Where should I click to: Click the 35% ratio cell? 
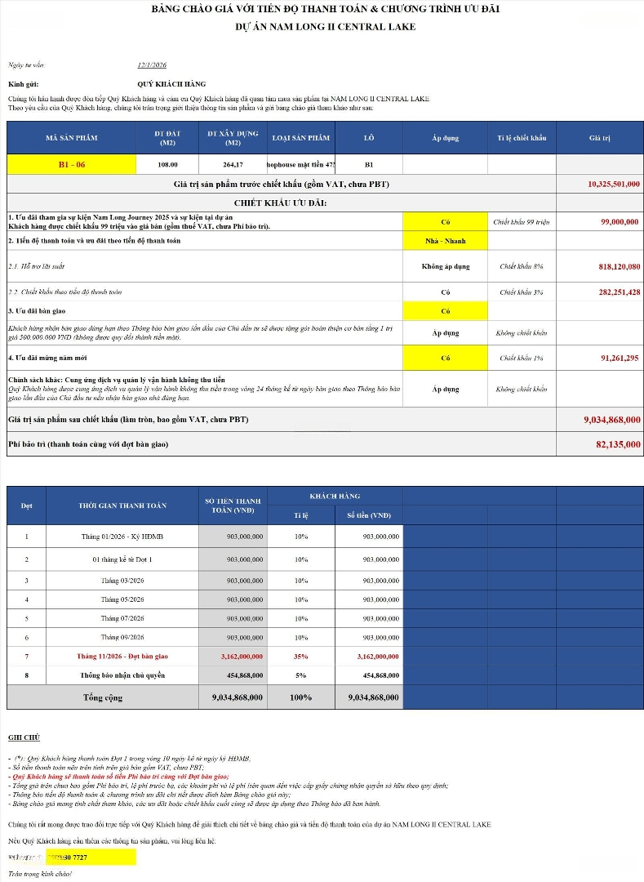(x=301, y=656)
